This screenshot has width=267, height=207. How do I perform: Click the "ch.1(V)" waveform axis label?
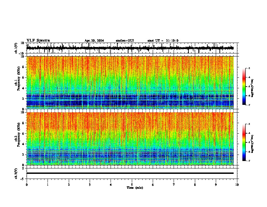(16, 48)
